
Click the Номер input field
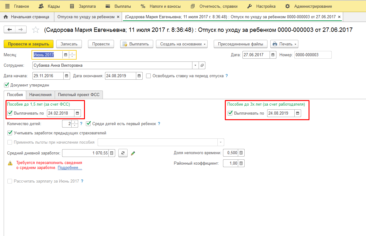coord(313,55)
